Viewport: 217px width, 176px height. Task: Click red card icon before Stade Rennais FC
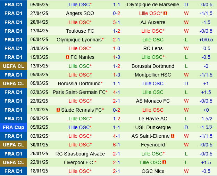click(58, 110)
